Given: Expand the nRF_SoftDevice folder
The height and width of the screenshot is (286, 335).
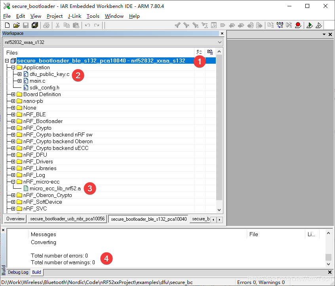Looking at the screenshot, I should [13, 202].
